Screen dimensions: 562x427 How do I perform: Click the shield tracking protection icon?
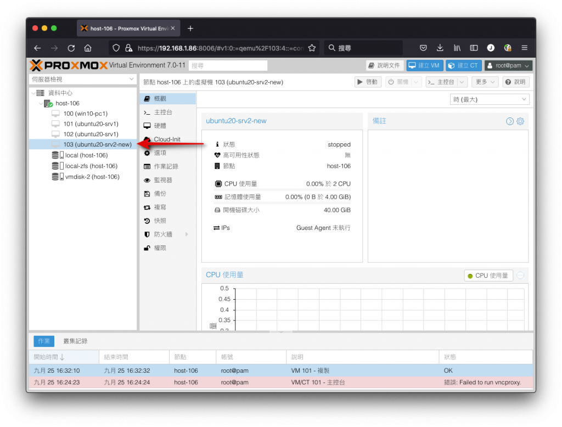tap(116, 48)
